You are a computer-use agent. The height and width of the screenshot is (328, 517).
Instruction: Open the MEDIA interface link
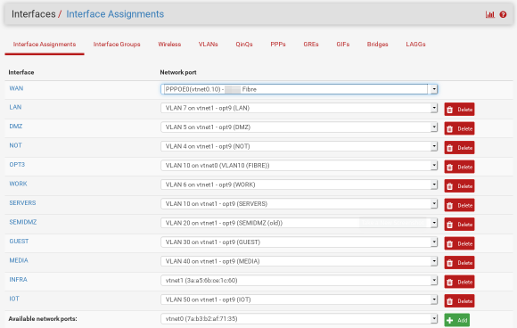tap(19, 260)
